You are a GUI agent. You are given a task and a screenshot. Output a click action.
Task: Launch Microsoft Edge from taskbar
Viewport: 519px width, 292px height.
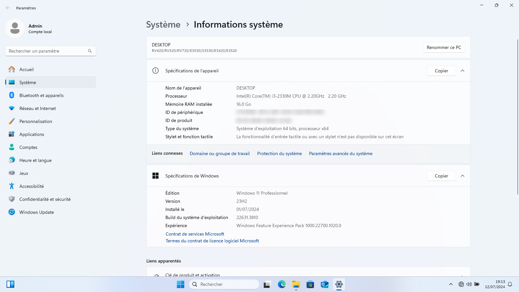[x=282, y=284]
